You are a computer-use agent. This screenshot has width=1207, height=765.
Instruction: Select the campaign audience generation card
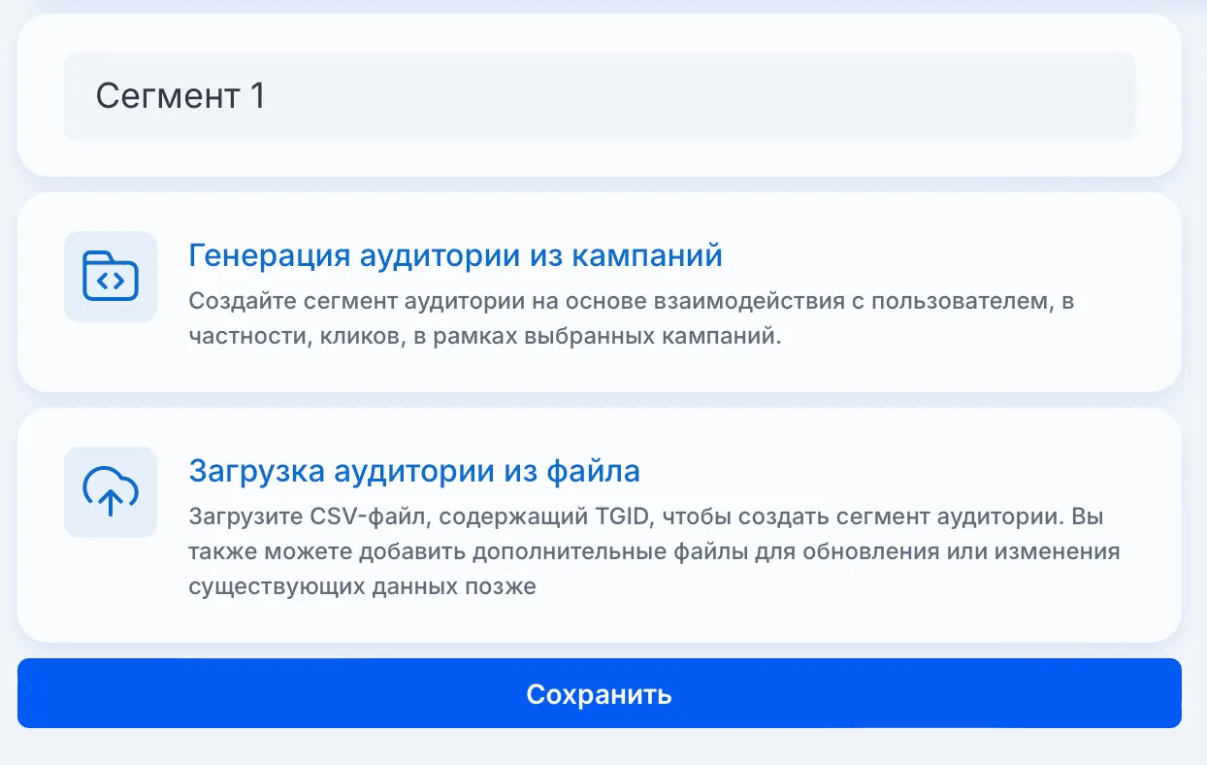tap(600, 292)
